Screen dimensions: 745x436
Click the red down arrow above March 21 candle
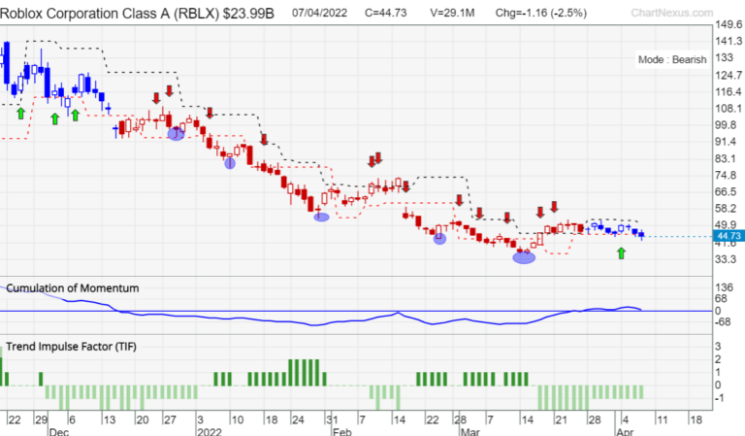coord(554,207)
